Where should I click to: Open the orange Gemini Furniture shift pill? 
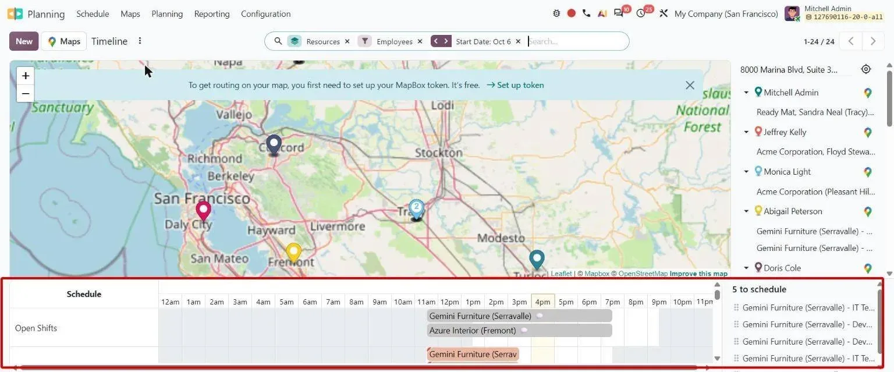(x=473, y=354)
